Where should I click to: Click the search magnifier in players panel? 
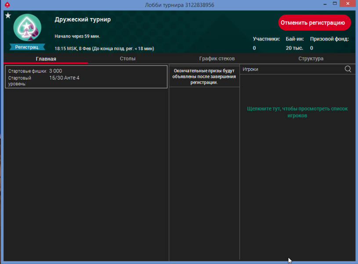pos(348,69)
